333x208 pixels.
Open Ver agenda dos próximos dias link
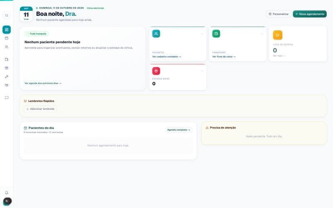(43, 83)
